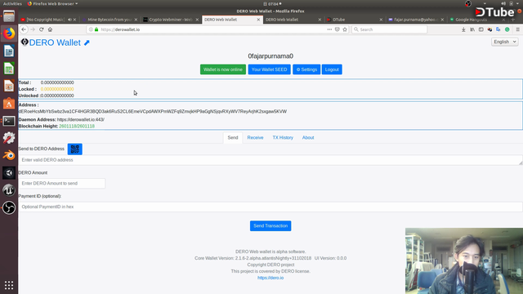Screen dimensions: 523x294
Task: Open the TX History tab
Action: 283,137
